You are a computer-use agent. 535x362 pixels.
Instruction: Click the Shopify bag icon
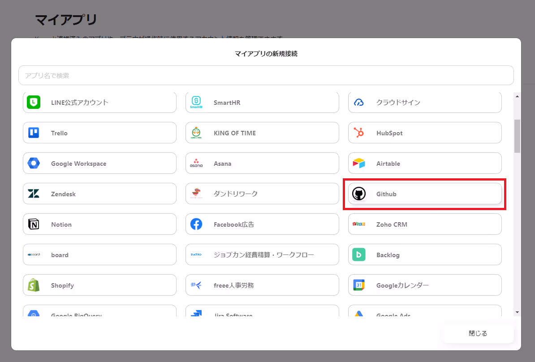click(34, 285)
